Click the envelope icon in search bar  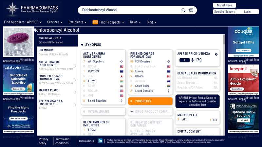pyautogui.click(x=191, y=10)
